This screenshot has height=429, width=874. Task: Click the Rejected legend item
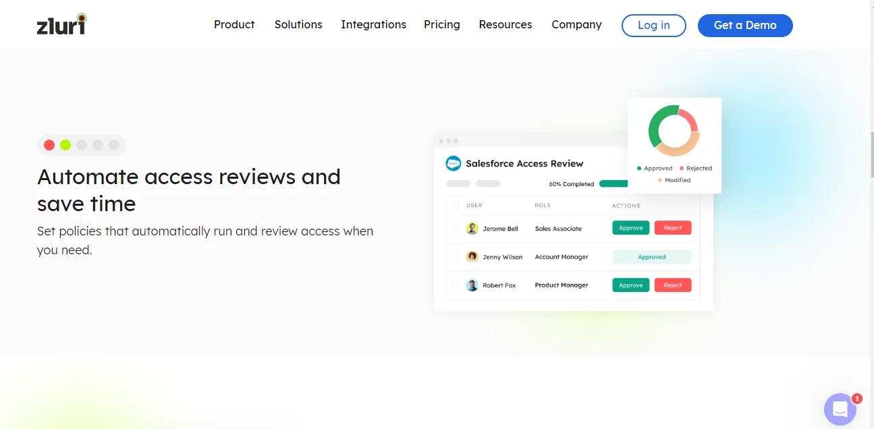(x=696, y=169)
